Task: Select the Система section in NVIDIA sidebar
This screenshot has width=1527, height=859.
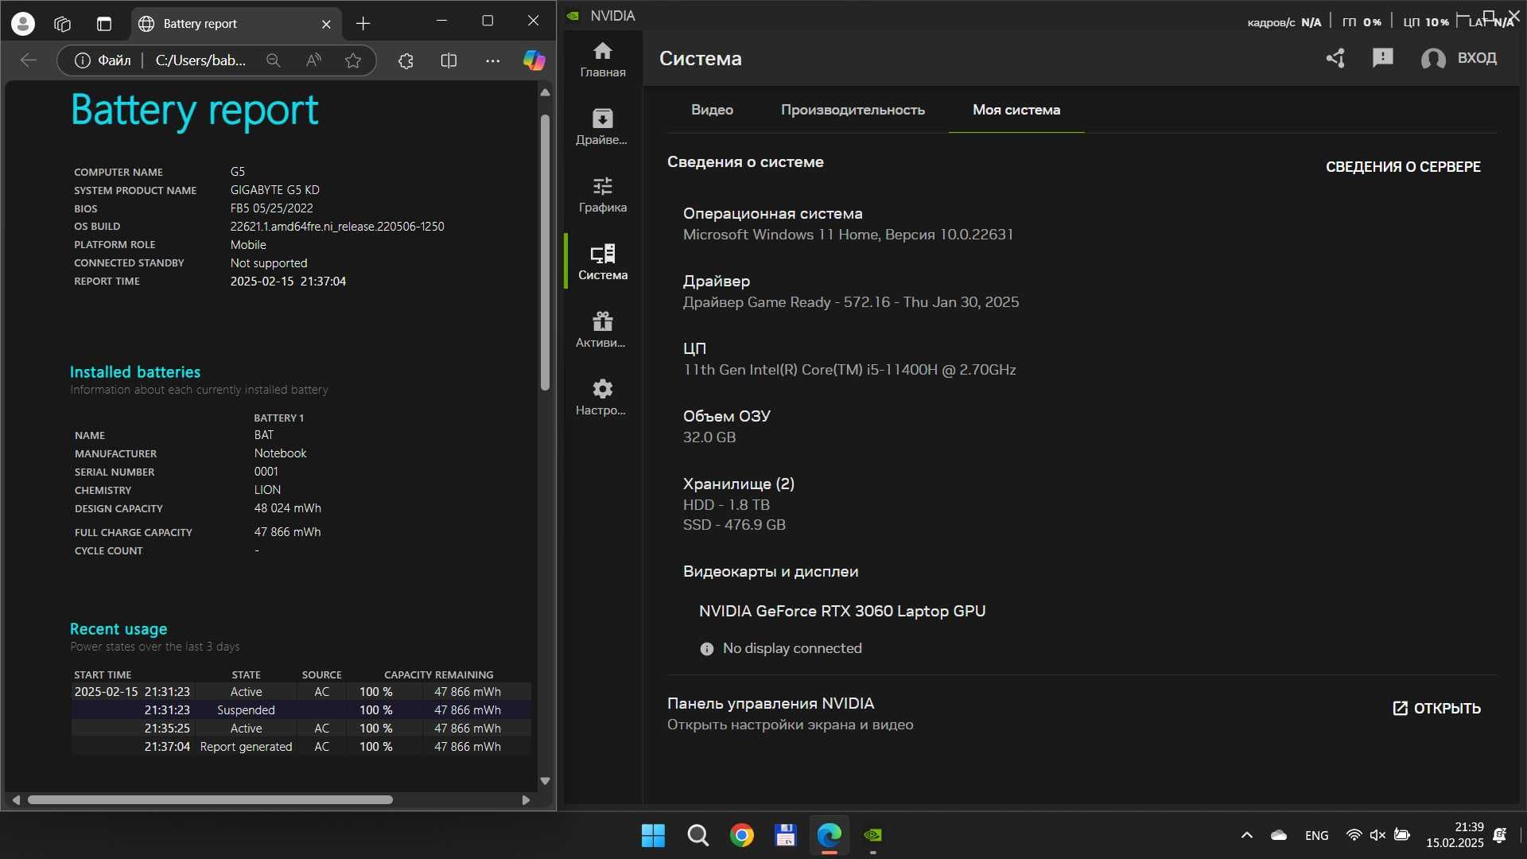Action: (602, 262)
